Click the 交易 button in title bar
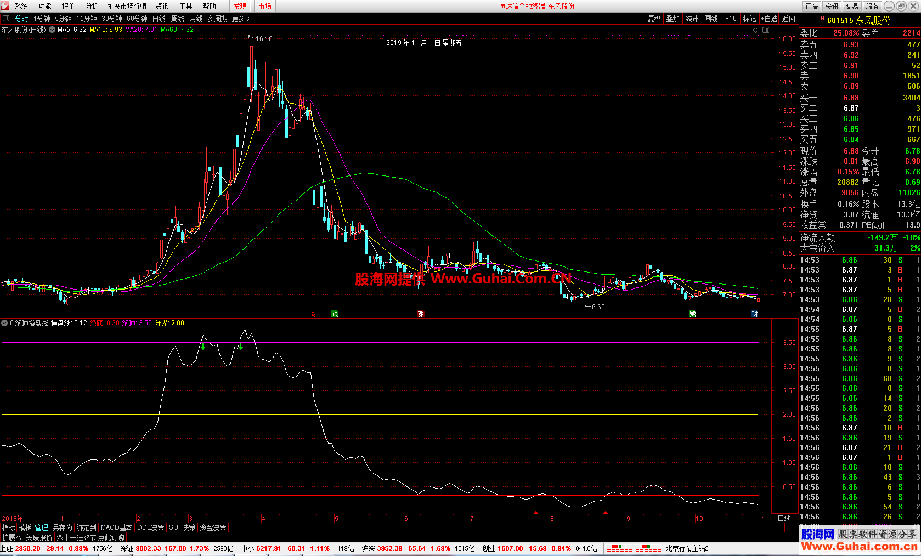921x556 pixels. click(852, 6)
